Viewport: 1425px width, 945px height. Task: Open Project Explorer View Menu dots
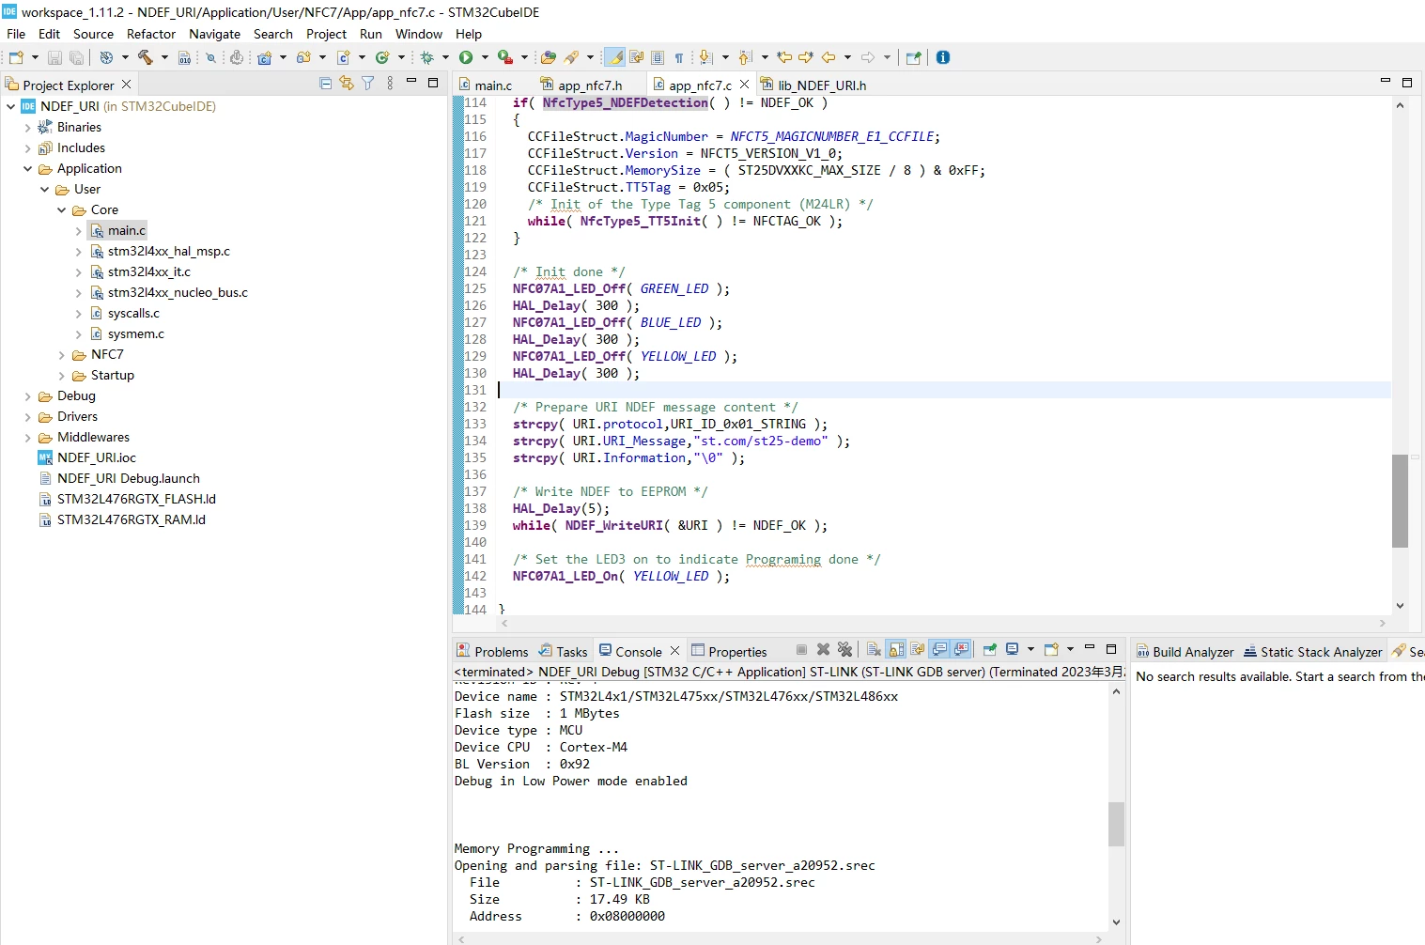tap(390, 84)
